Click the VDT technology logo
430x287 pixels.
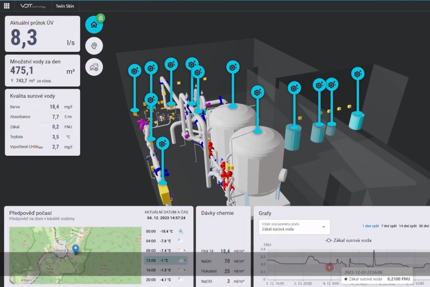(33, 6)
